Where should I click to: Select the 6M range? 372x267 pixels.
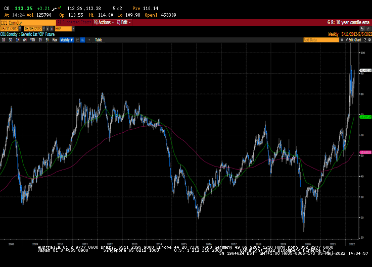pos(25,40)
